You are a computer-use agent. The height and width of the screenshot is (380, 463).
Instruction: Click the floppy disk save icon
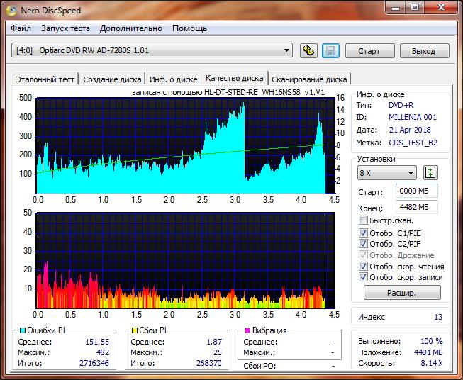tap(330, 50)
